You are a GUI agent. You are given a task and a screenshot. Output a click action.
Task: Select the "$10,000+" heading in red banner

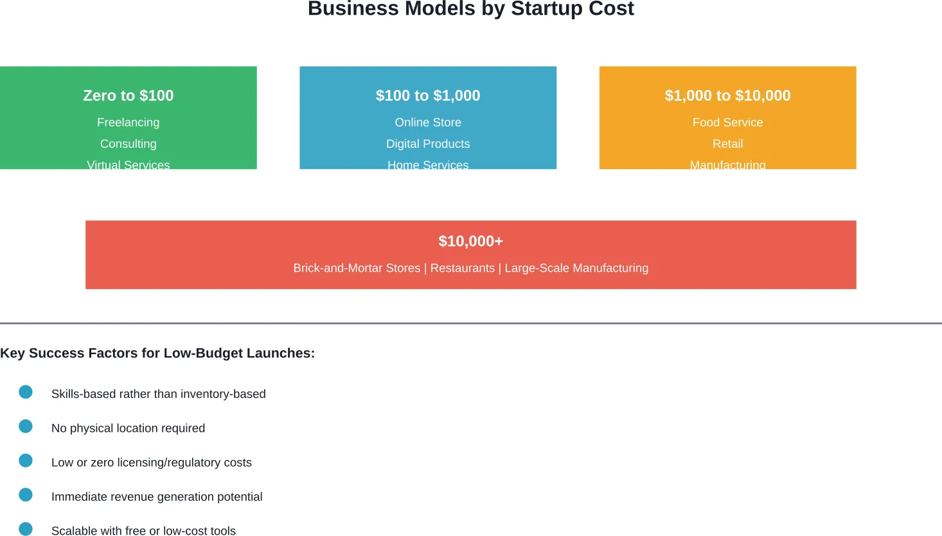pyautogui.click(x=470, y=242)
